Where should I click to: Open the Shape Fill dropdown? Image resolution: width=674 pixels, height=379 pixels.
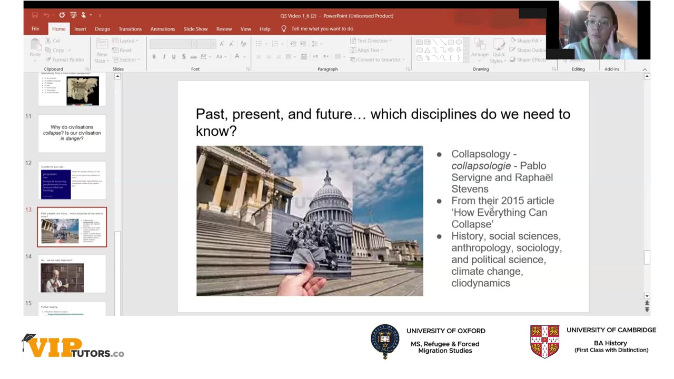pyautogui.click(x=526, y=41)
